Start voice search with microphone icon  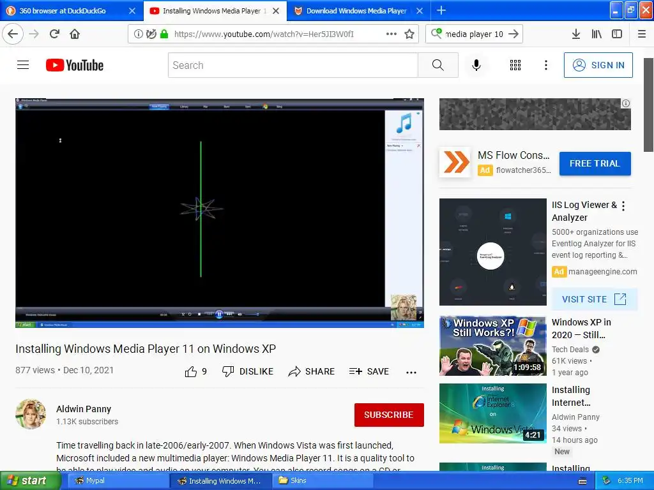click(476, 65)
